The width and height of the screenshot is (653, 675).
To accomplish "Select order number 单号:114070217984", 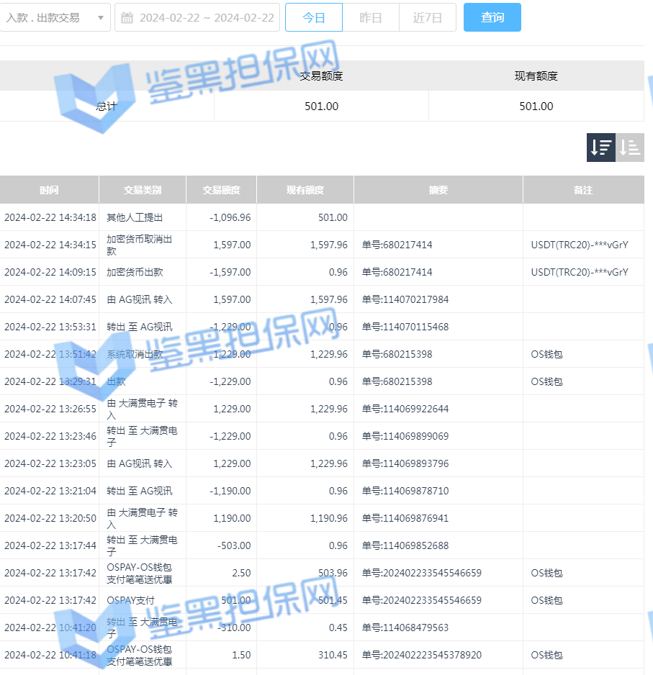I will 405,299.
